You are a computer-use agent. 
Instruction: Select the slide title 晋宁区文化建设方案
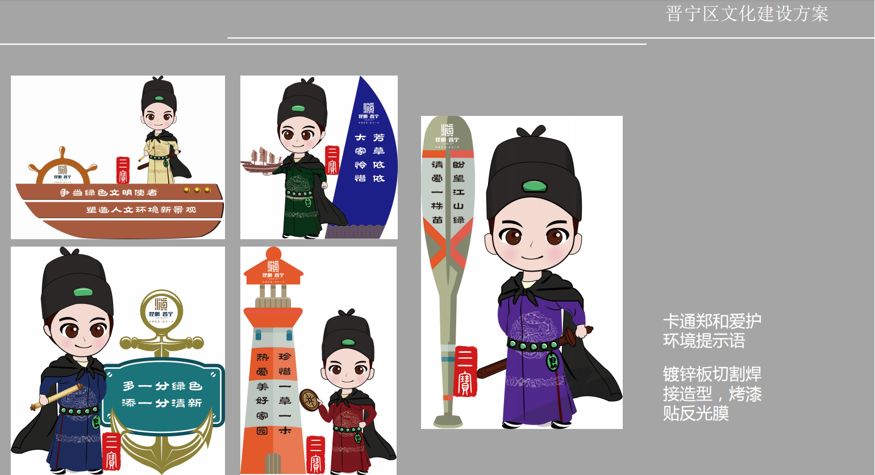747,14
